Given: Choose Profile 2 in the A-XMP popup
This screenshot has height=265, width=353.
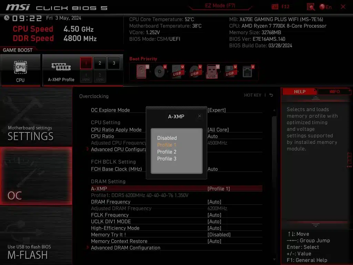Looking at the screenshot, I should (x=167, y=152).
